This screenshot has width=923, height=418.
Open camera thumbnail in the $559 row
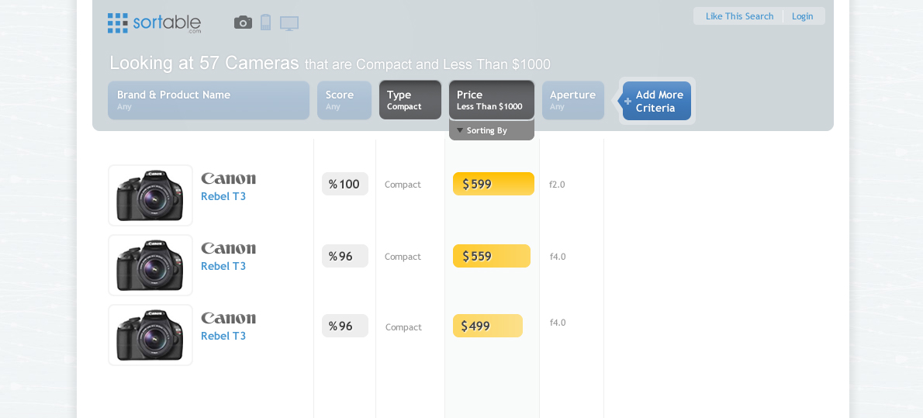150,265
